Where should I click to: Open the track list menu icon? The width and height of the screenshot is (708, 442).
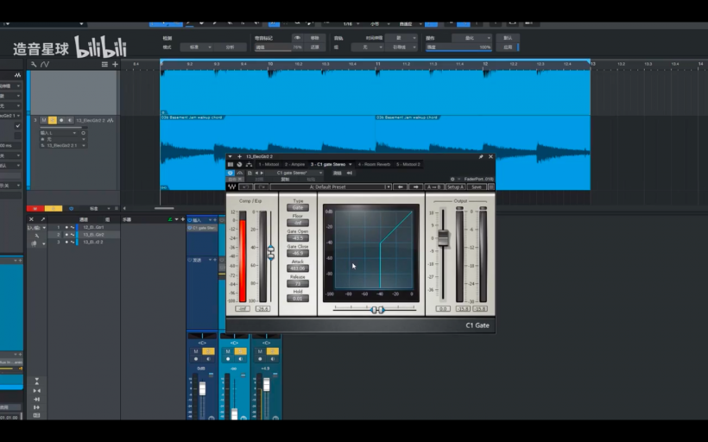click(x=104, y=65)
